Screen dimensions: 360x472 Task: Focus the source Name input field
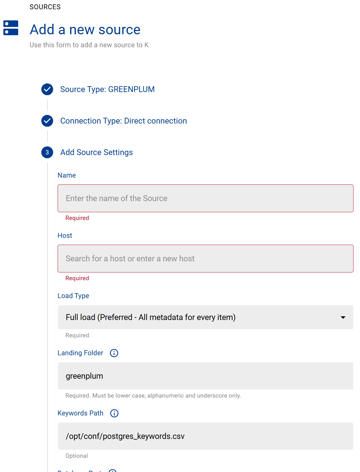coord(205,198)
